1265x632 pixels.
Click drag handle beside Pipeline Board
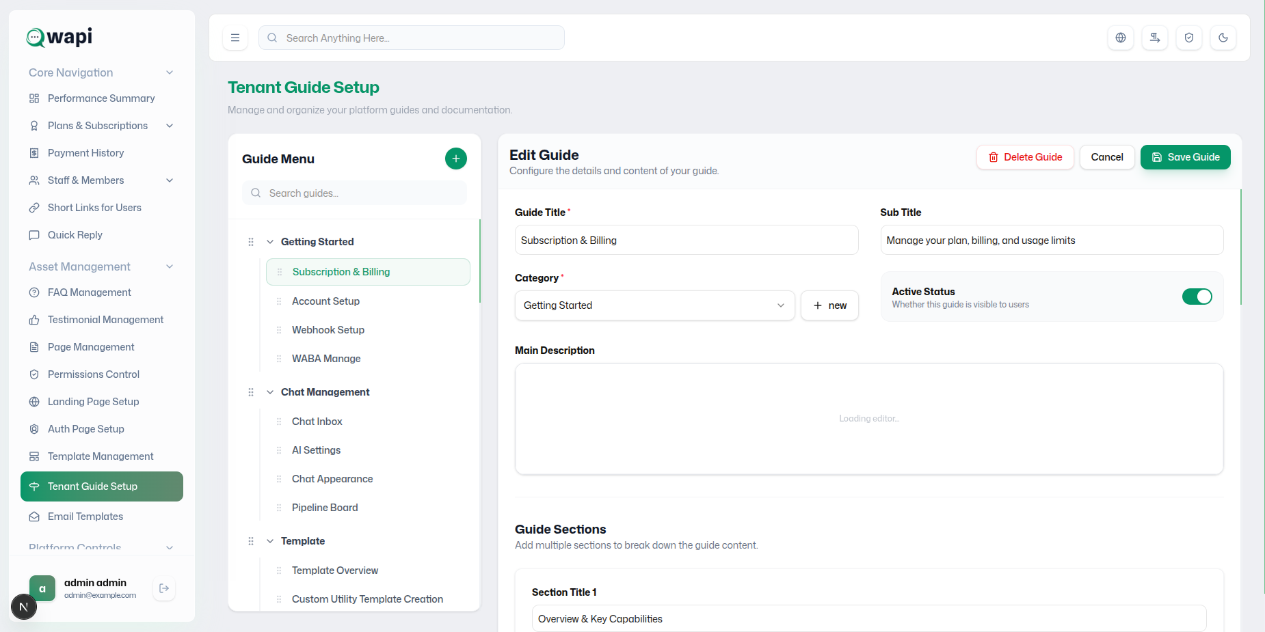[x=279, y=508]
